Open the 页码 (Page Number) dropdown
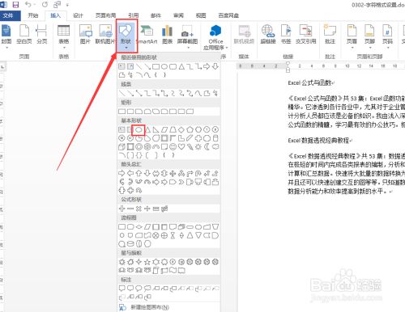The image size is (405, 312). (x=387, y=36)
